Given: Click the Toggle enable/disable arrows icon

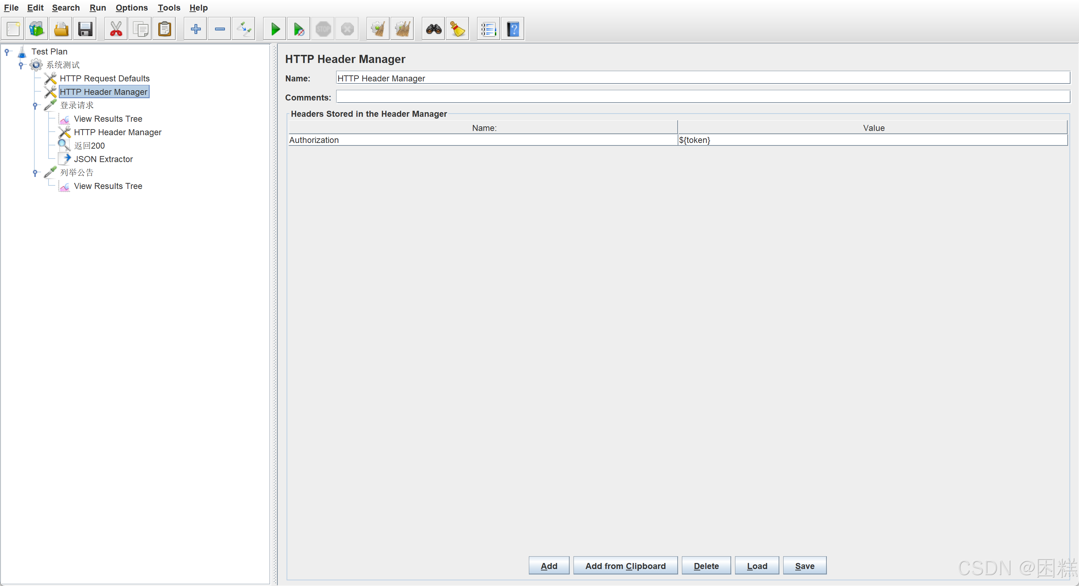Looking at the screenshot, I should [243, 29].
